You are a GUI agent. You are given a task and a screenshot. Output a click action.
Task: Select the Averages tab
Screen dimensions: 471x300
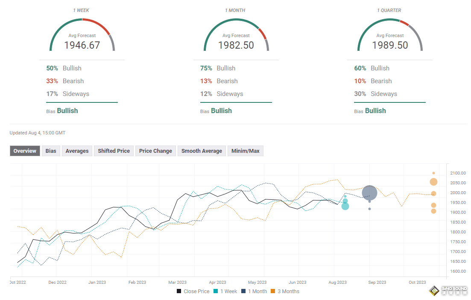77,151
